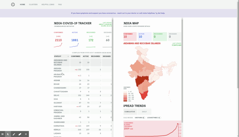Click the pause icon in the bottom toolbar
The image size is (239, 137).
tap(3, 134)
